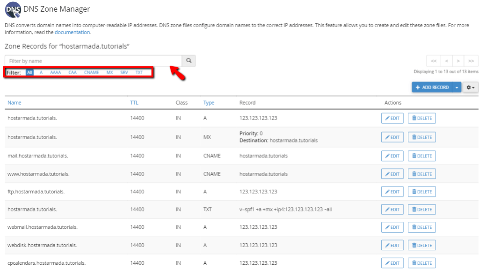Delete the www.hostarmada.tutorials. record

point(422,174)
